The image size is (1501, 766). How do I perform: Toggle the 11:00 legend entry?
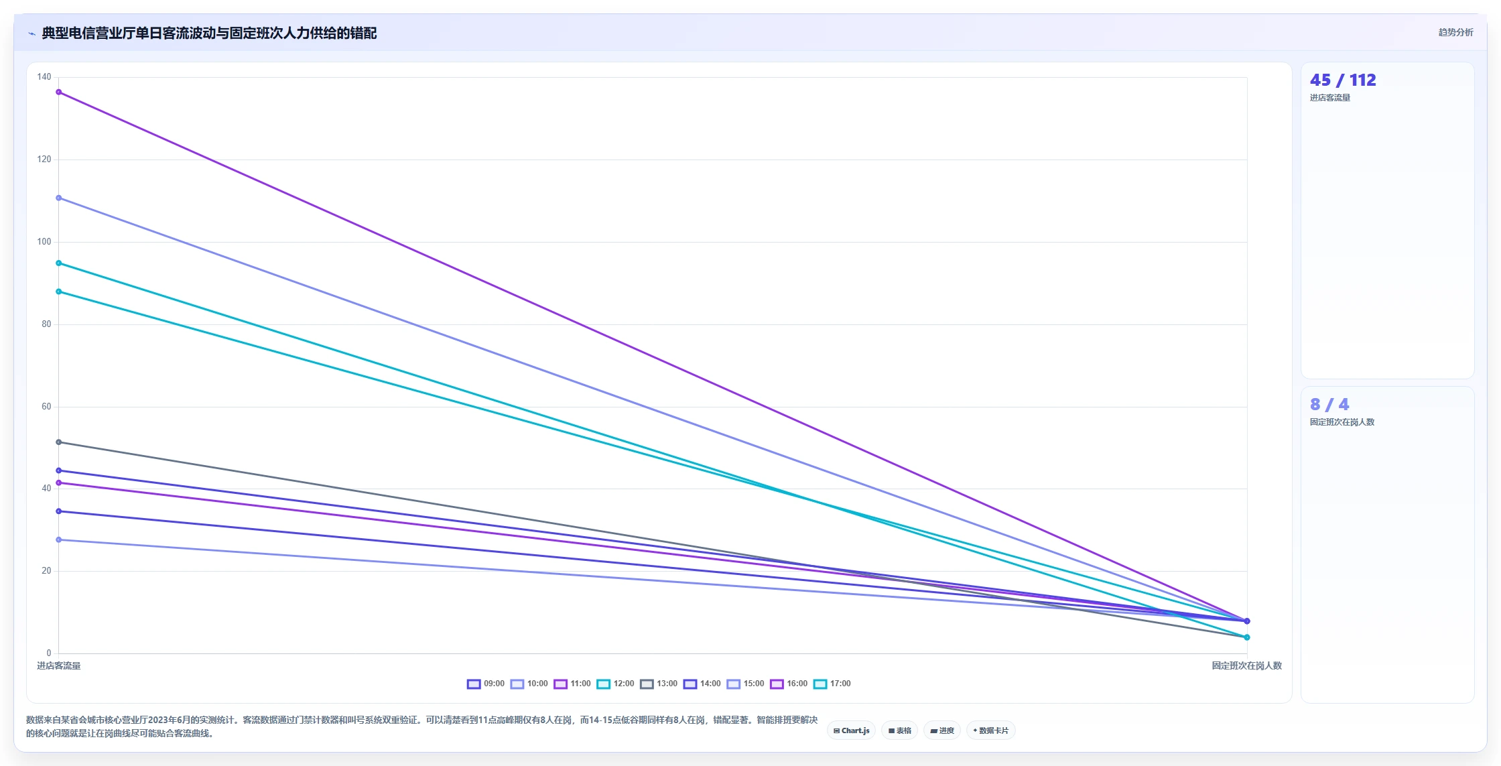pyautogui.click(x=572, y=684)
